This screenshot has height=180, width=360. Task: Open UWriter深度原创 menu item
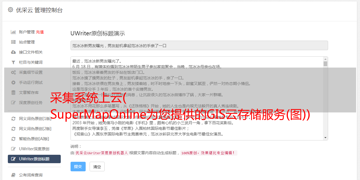point(34,149)
